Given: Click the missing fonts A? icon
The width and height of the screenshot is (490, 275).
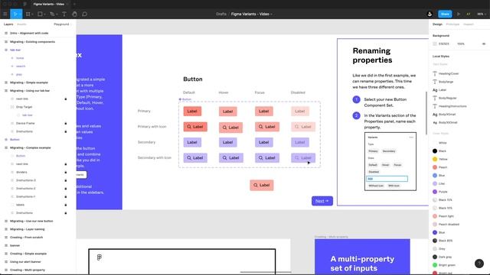Looking at the screenshot, I should (x=468, y=14).
